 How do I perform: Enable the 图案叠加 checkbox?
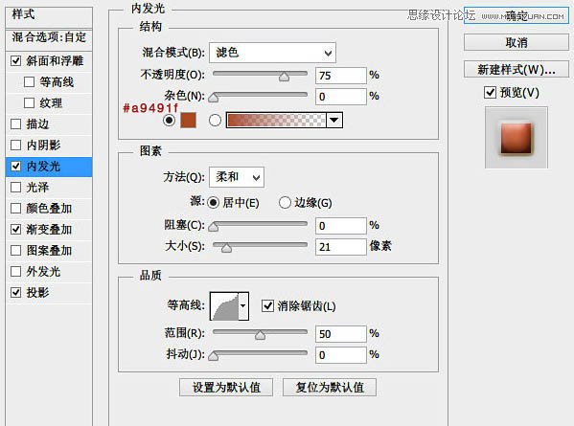[15, 251]
